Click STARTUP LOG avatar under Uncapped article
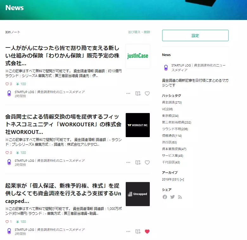The image size is (247, 240). [9, 231]
